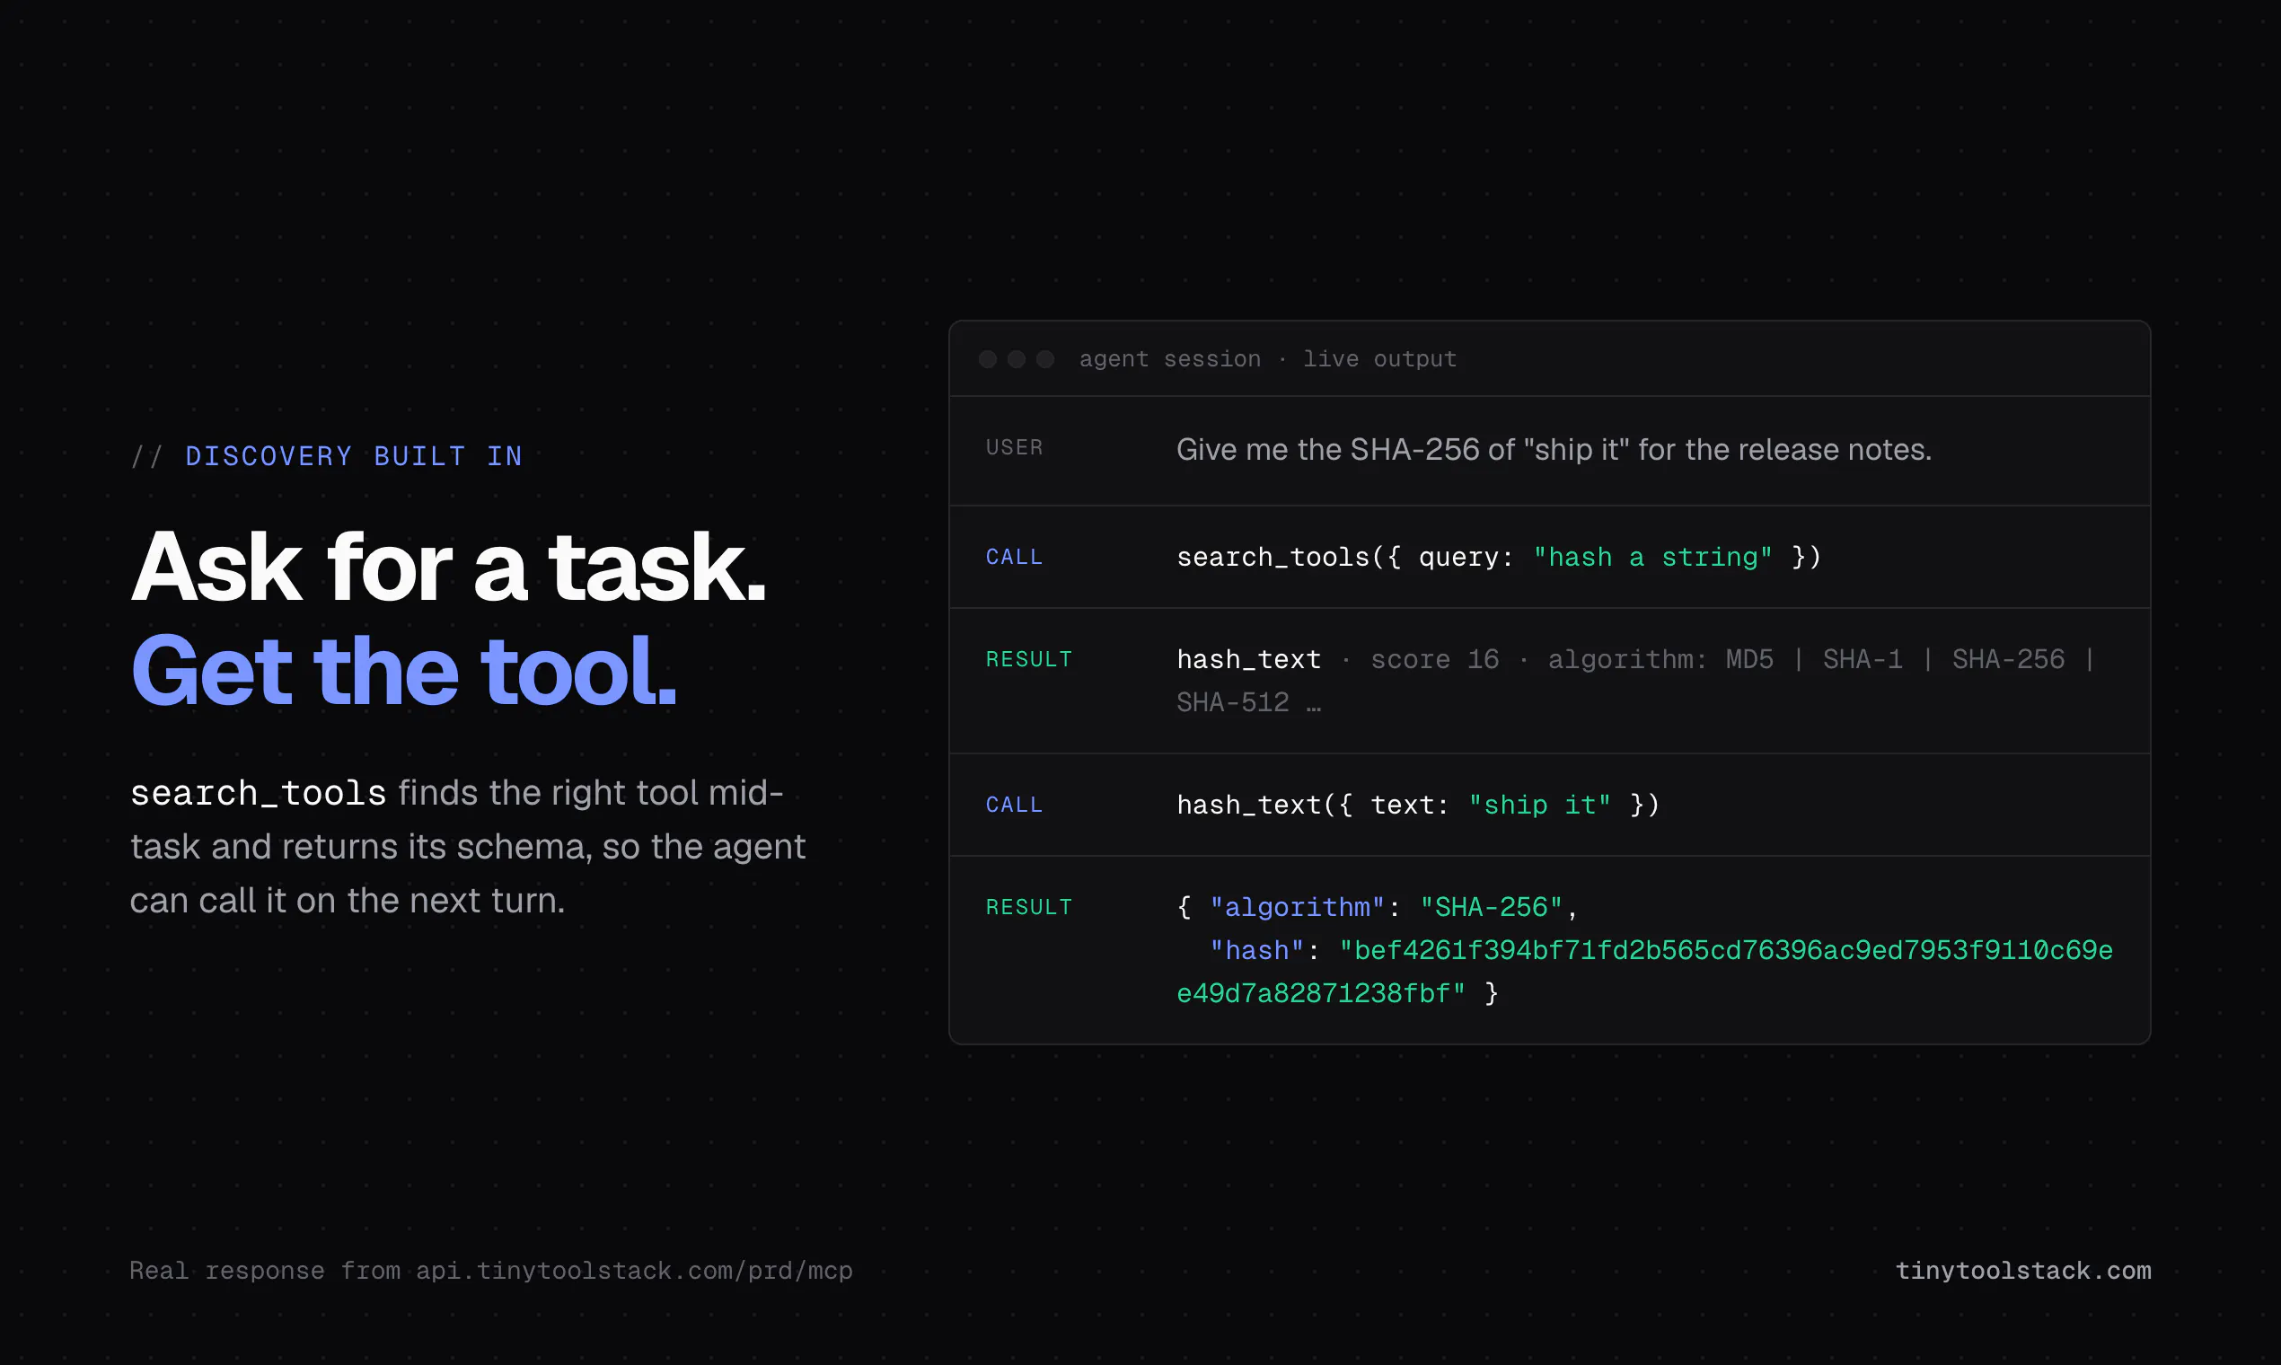Viewport: 2281px width, 1365px height.
Task: Click the user message about SHA-256 of "ship it"
Action: 1554,450
